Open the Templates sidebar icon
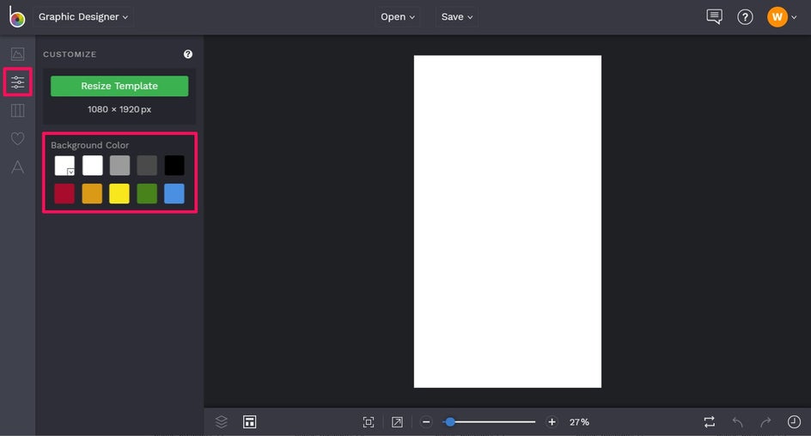Image resolution: width=811 pixels, height=436 pixels. click(17, 110)
